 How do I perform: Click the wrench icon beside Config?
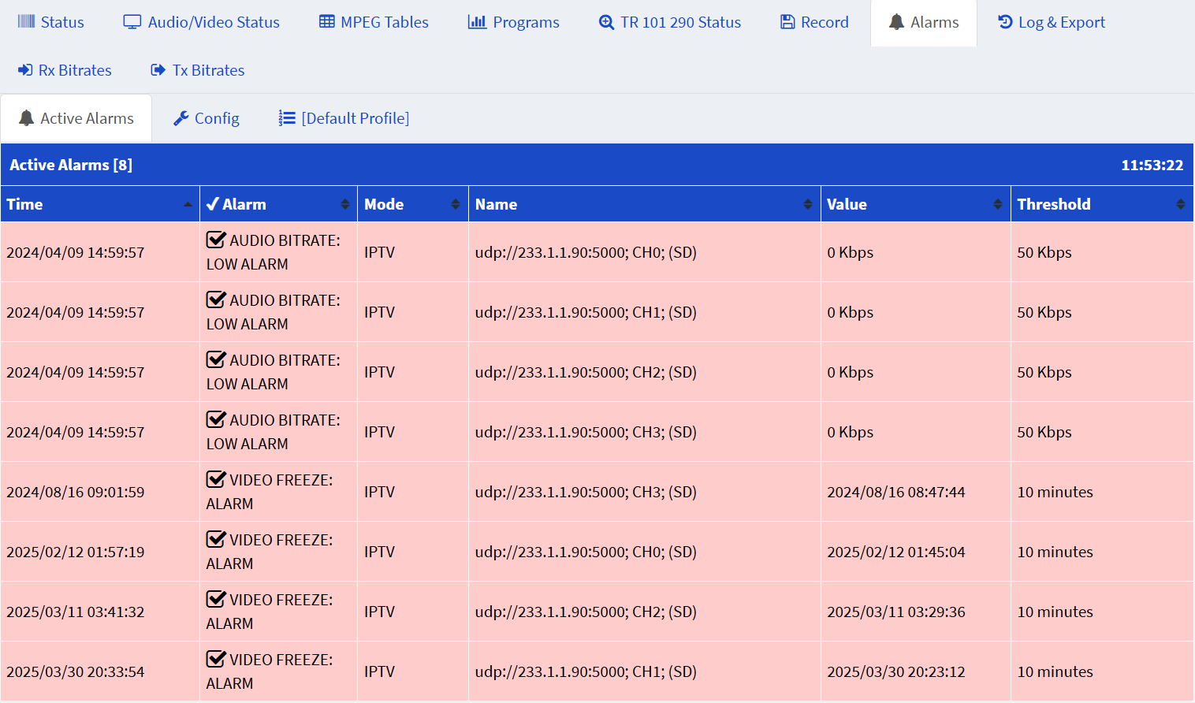tap(181, 118)
